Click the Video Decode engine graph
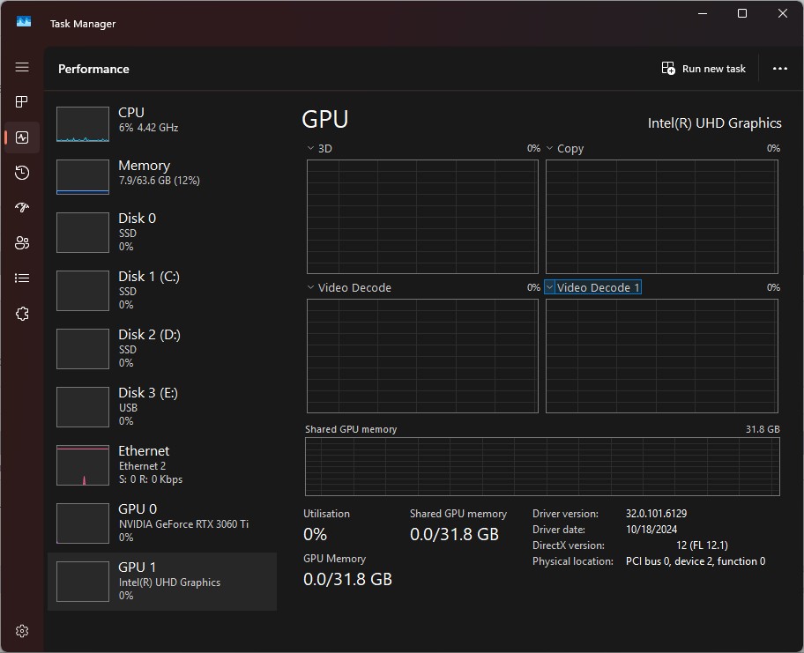804x653 pixels. pyautogui.click(x=422, y=356)
